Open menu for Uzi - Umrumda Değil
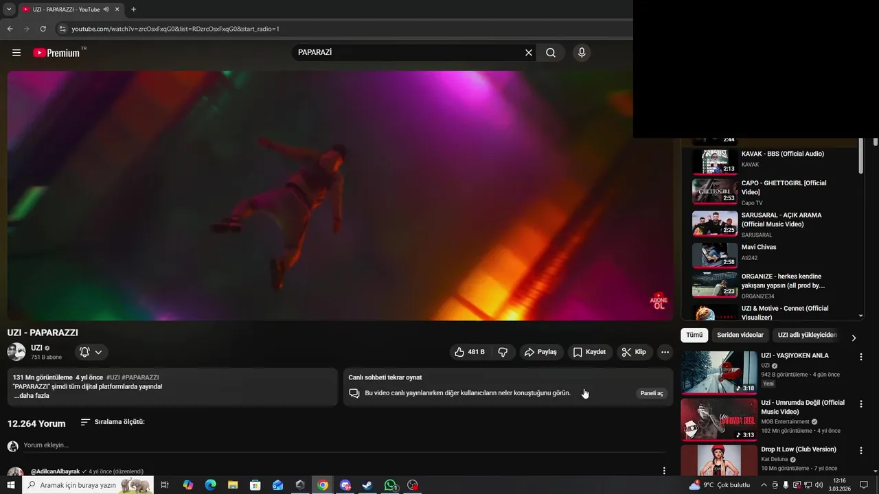The image size is (879, 494). tap(860, 404)
